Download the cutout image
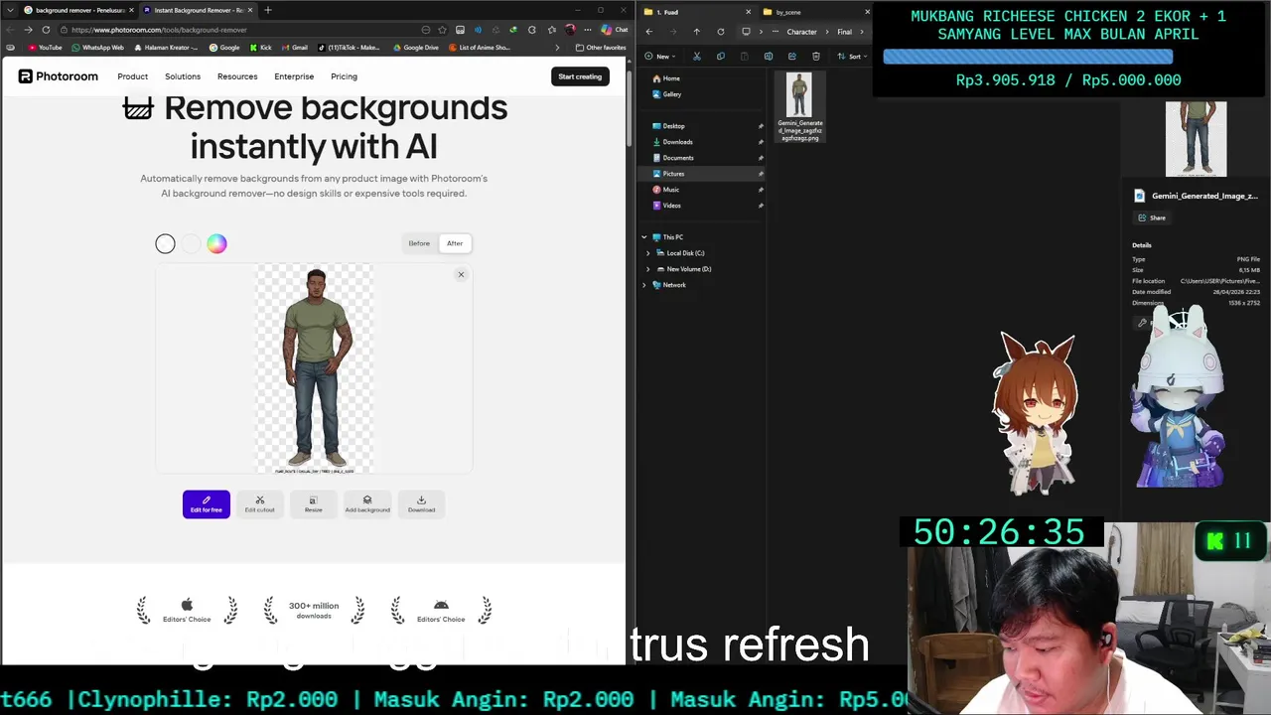Viewport: 1271px width, 715px height. [x=421, y=504]
